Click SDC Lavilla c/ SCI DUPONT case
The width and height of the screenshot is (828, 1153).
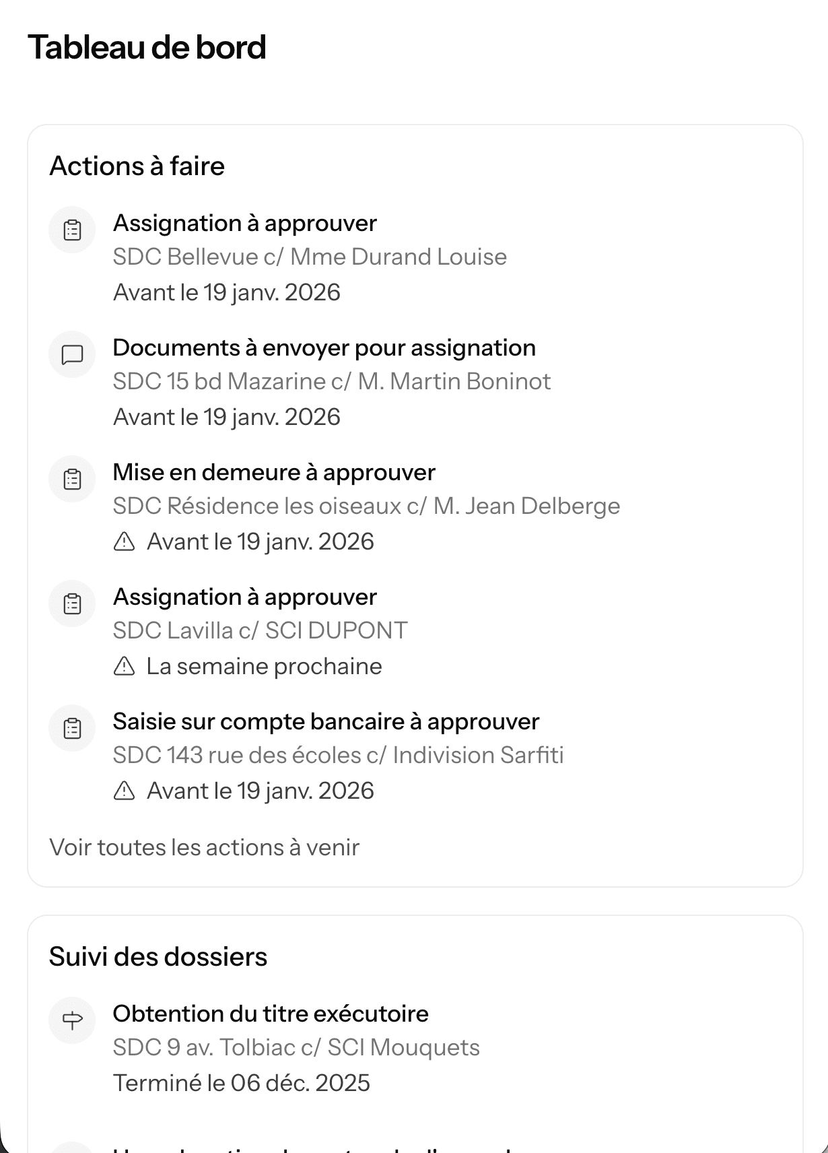[260, 630]
